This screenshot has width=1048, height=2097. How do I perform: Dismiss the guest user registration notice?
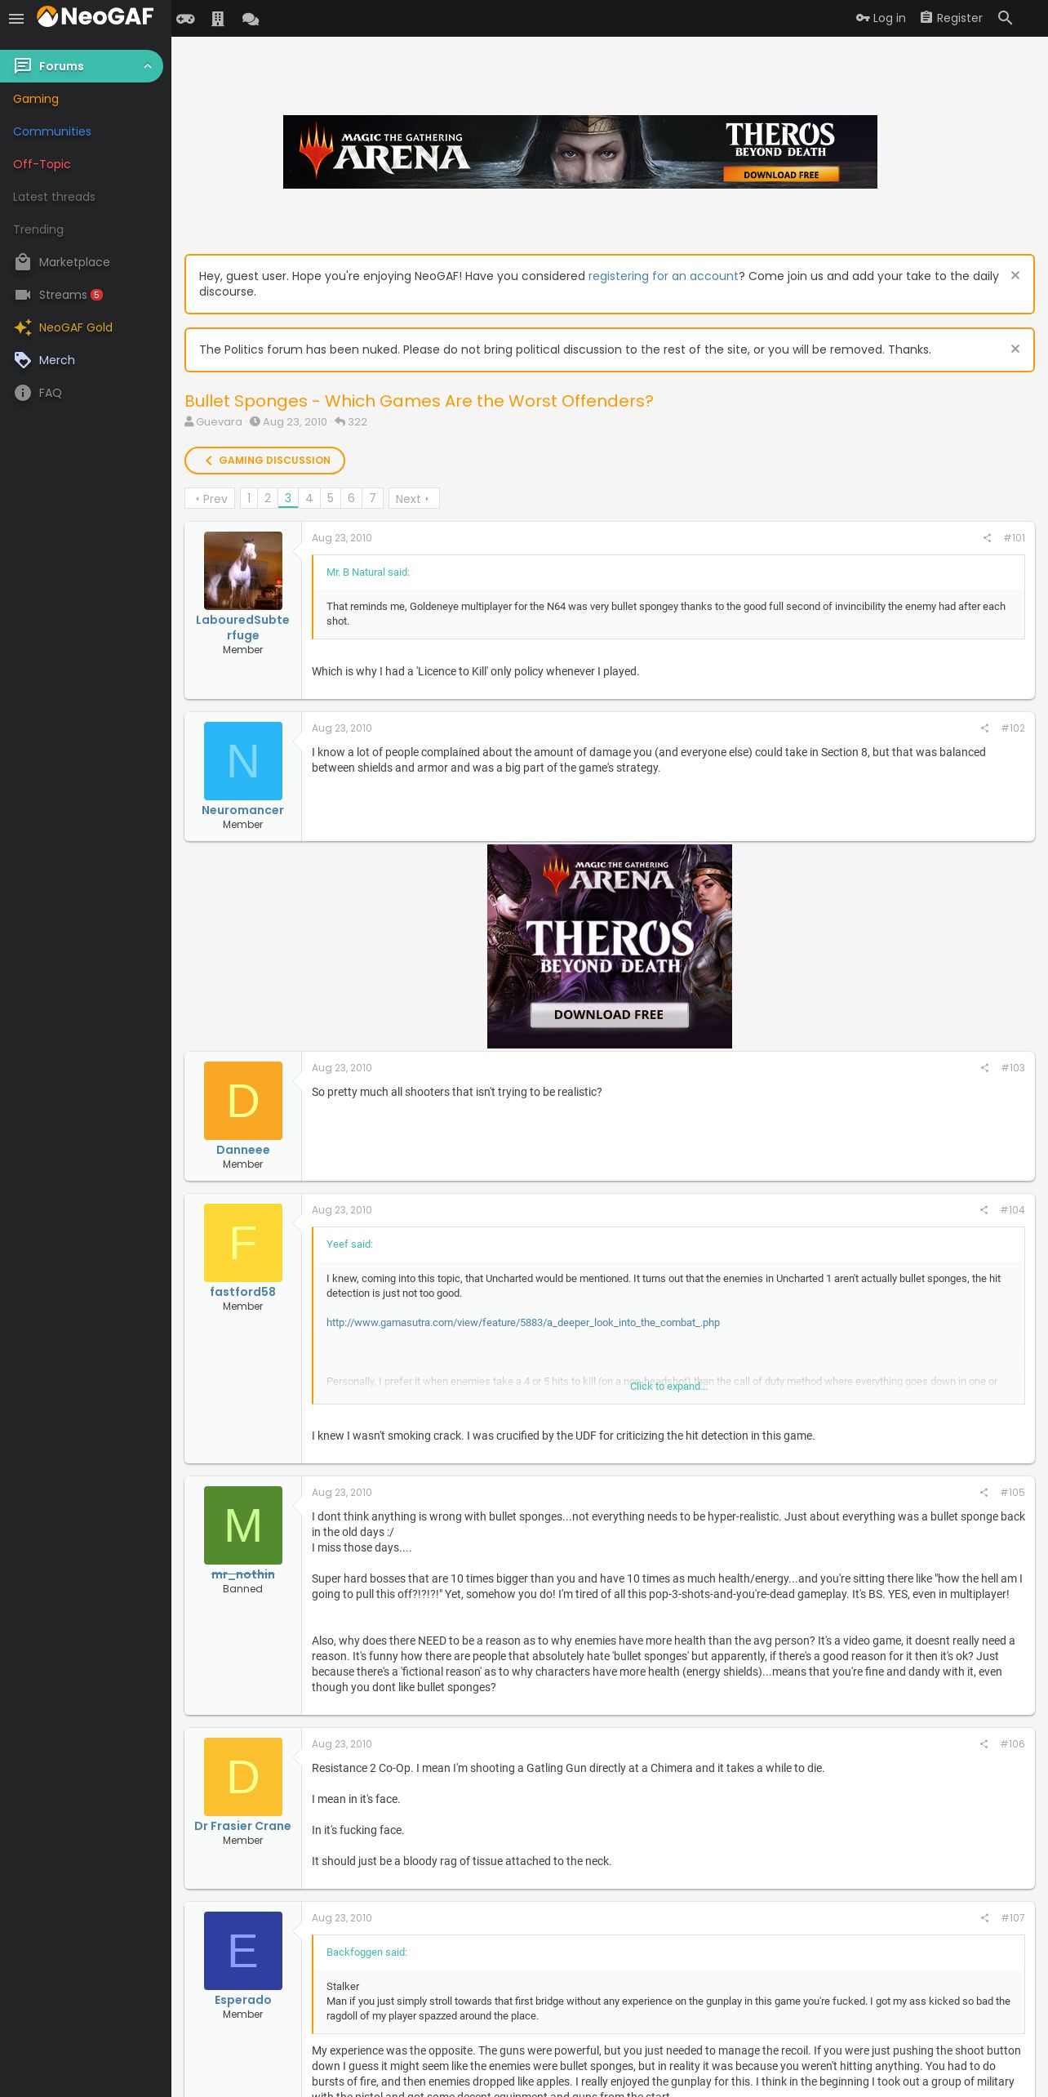1015,275
